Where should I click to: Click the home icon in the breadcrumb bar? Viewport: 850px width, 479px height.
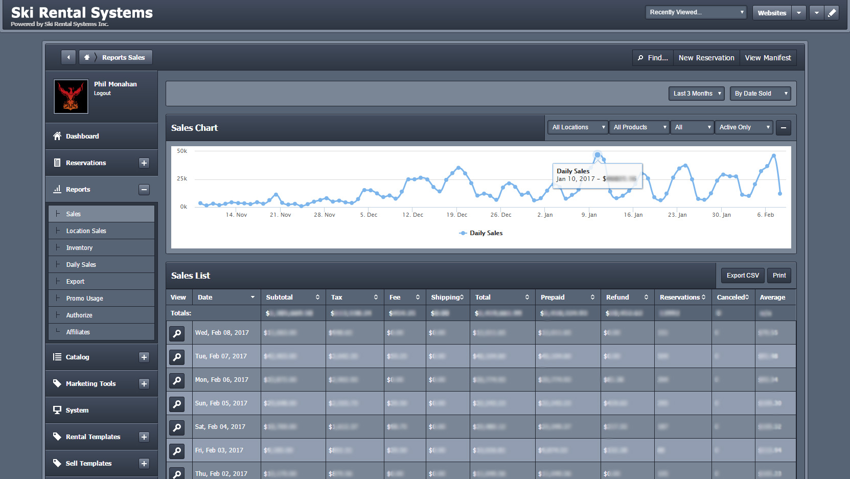[87, 57]
